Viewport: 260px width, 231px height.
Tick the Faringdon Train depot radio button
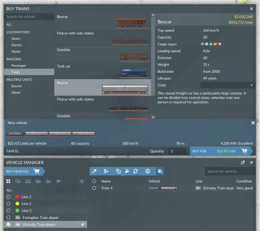[8, 218]
